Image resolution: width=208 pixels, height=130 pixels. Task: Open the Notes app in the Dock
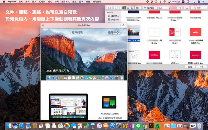tap(48, 126)
